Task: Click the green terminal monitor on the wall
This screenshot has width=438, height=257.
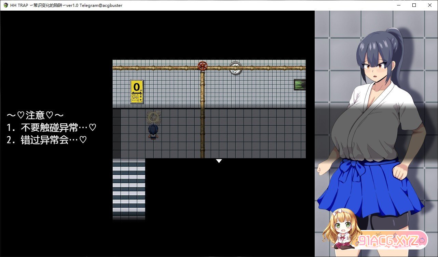Action: (300, 85)
